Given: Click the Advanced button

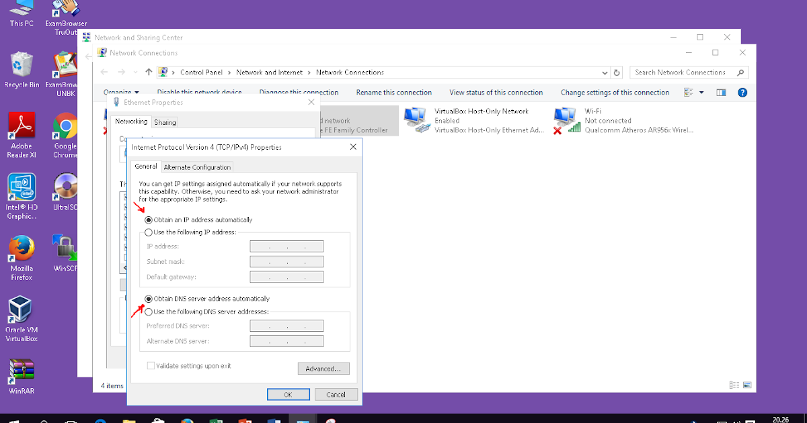Looking at the screenshot, I should (x=323, y=368).
